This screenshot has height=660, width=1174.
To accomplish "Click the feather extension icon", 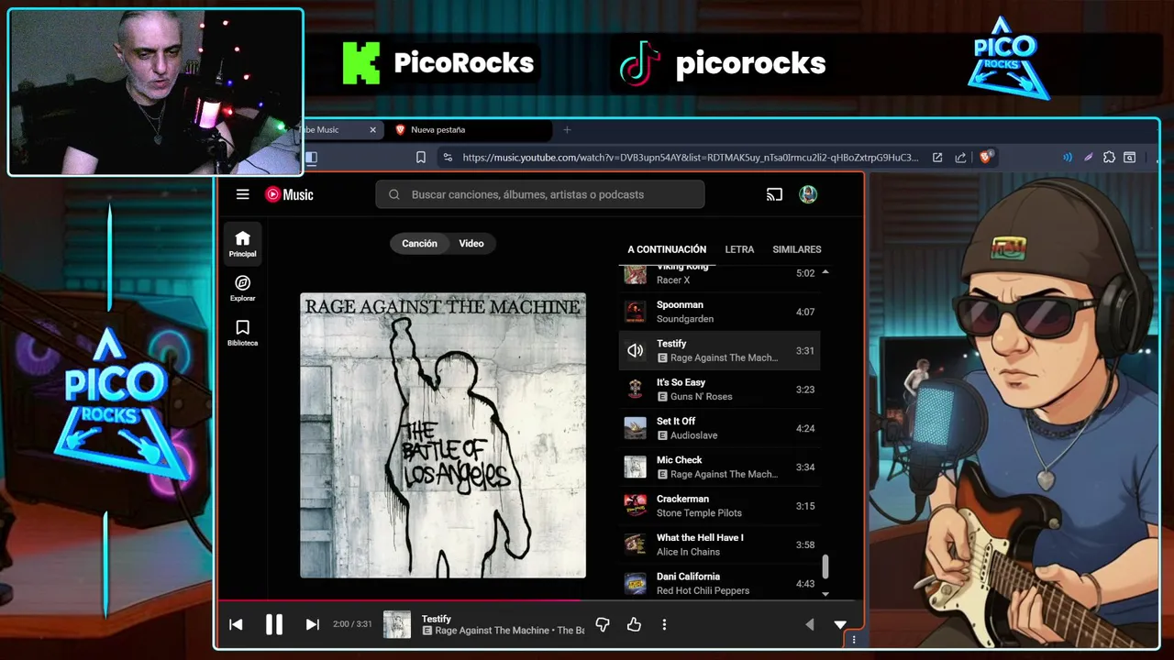I will click(x=1088, y=157).
